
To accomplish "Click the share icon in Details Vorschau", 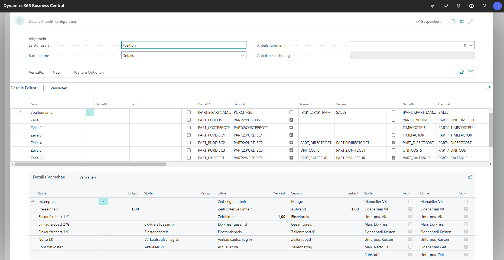I will coord(470,177).
